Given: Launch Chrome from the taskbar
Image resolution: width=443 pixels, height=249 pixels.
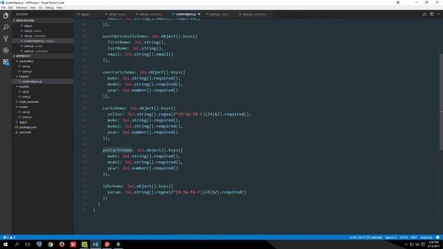Looking at the screenshot, I should 51,244.
